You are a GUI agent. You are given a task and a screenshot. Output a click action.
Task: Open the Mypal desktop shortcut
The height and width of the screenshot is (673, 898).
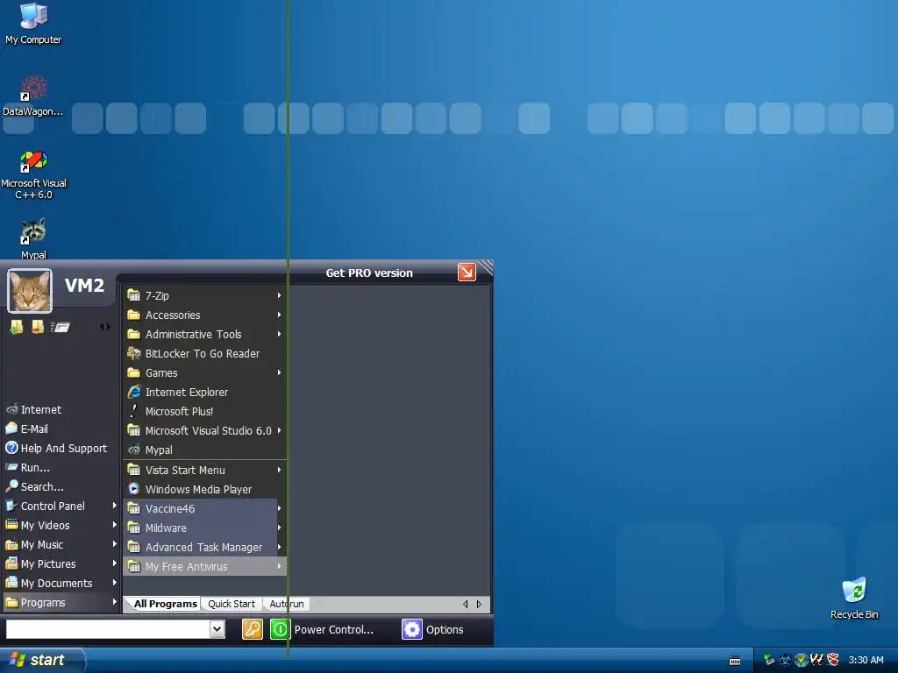[x=33, y=238]
